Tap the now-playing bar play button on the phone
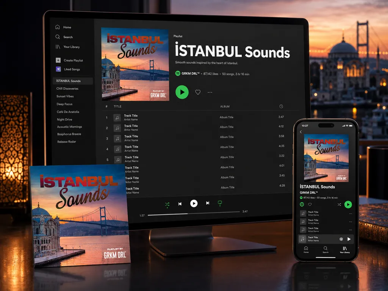This screenshot has width=388, height=291. click(349, 239)
